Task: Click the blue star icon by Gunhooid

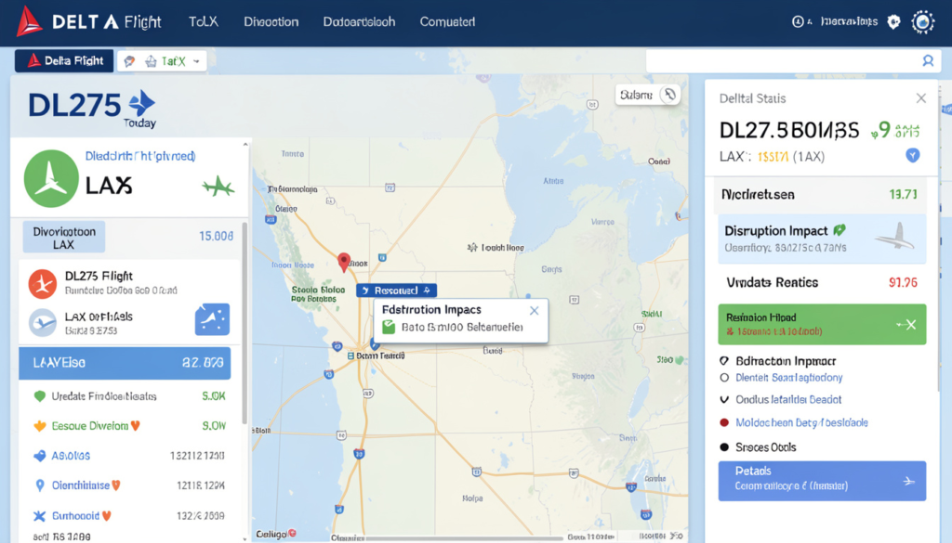Action: [x=39, y=516]
